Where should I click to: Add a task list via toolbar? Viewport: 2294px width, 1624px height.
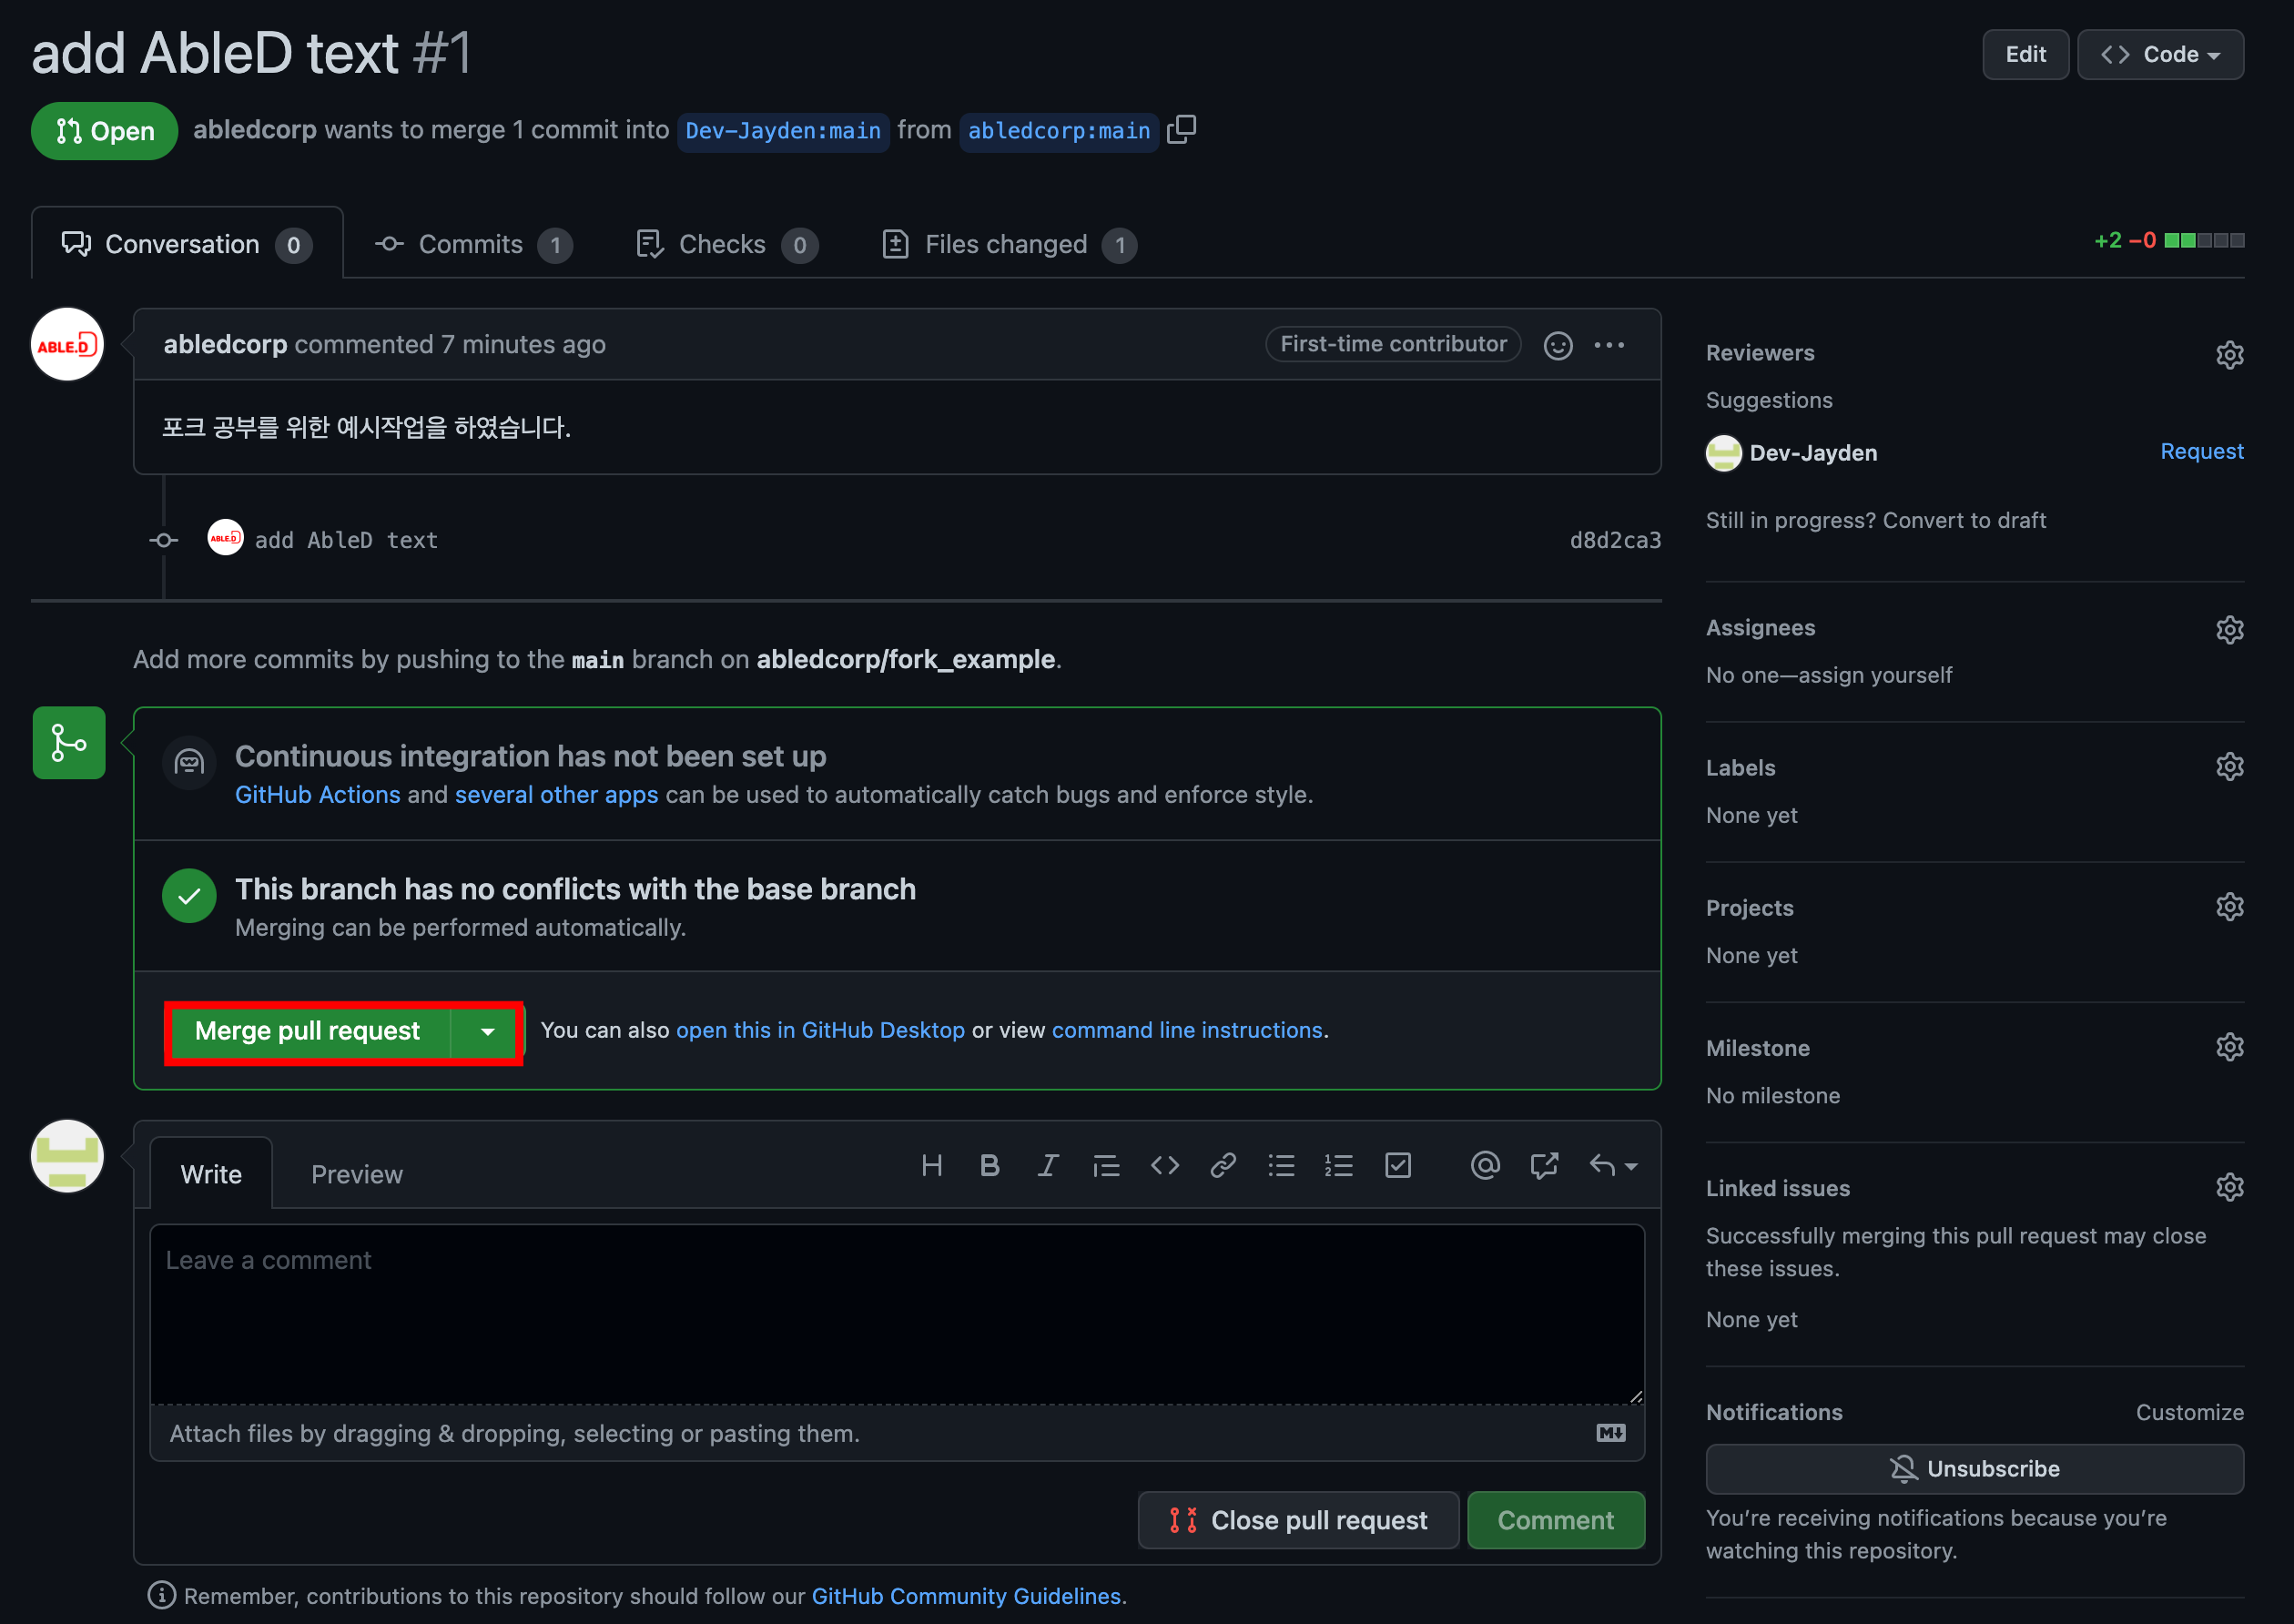tap(1397, 1166)
